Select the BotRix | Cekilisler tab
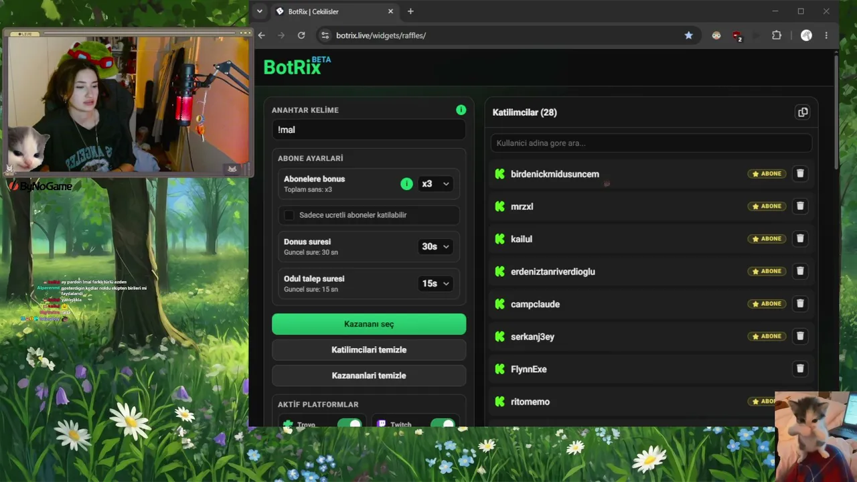The image size is (857, 482). tap(335, 11)
